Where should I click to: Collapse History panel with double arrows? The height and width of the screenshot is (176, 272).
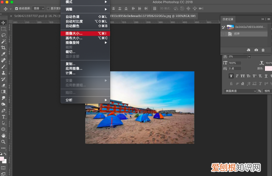[x=262, y=19]
